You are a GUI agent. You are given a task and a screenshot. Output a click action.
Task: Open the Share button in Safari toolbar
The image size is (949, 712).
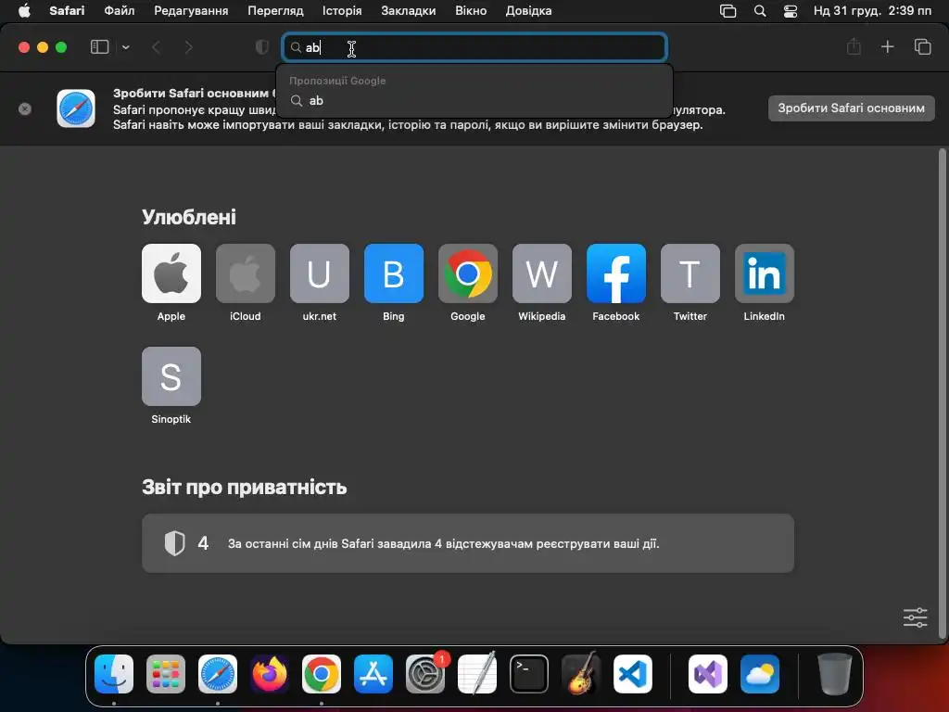pos(854,46)
